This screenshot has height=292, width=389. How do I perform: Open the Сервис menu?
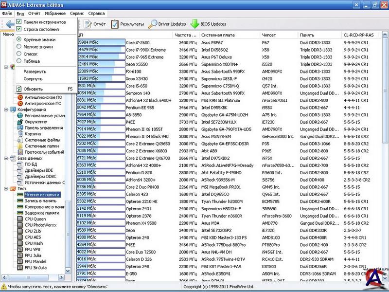[76, 14]
